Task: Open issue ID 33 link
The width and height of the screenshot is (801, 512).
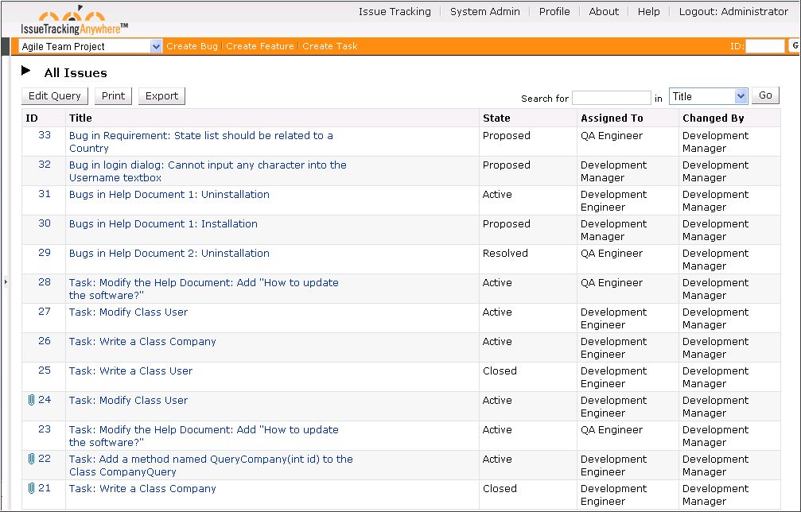Action: coord(45,135)
